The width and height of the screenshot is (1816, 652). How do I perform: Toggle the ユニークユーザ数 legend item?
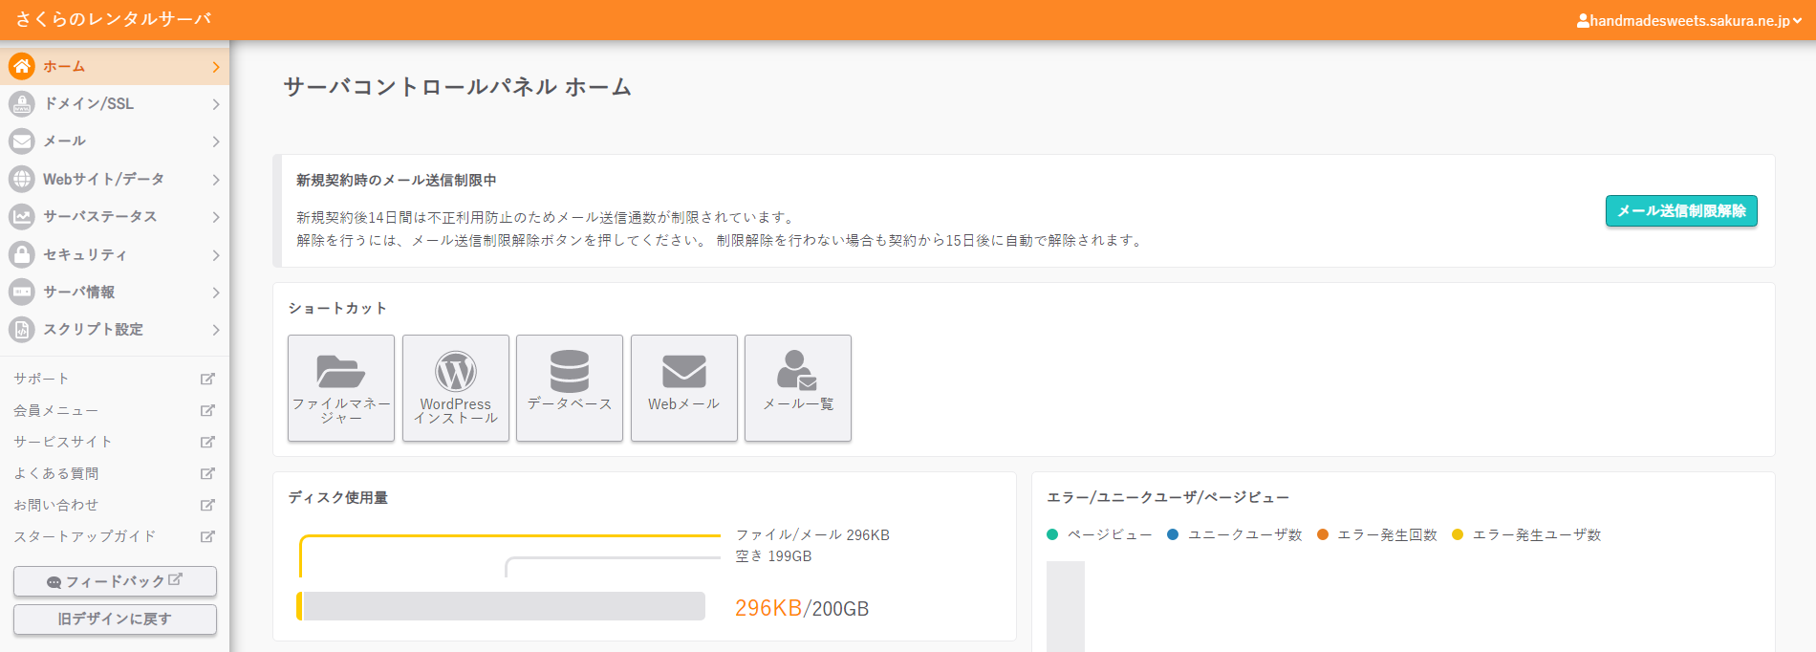coord(1235,534)
